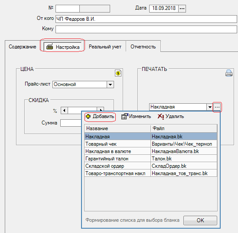Image resolution: width=238 pixels, height=233 pixels.
Task: Switch to the Отчетность tab
Action: [x=143, y=47]
